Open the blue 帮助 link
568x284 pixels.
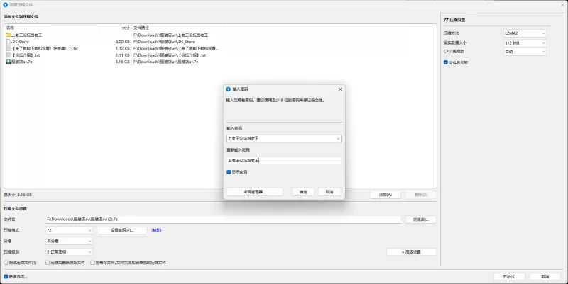[156, 230]
